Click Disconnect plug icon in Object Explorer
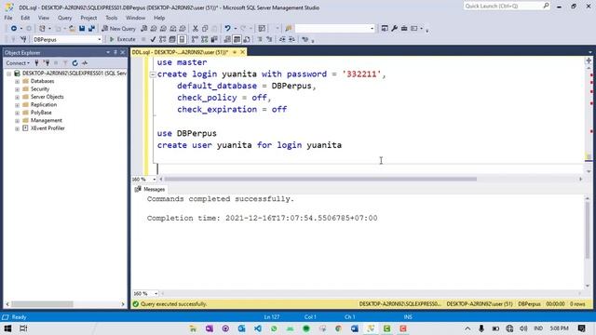 coord(47,63)
